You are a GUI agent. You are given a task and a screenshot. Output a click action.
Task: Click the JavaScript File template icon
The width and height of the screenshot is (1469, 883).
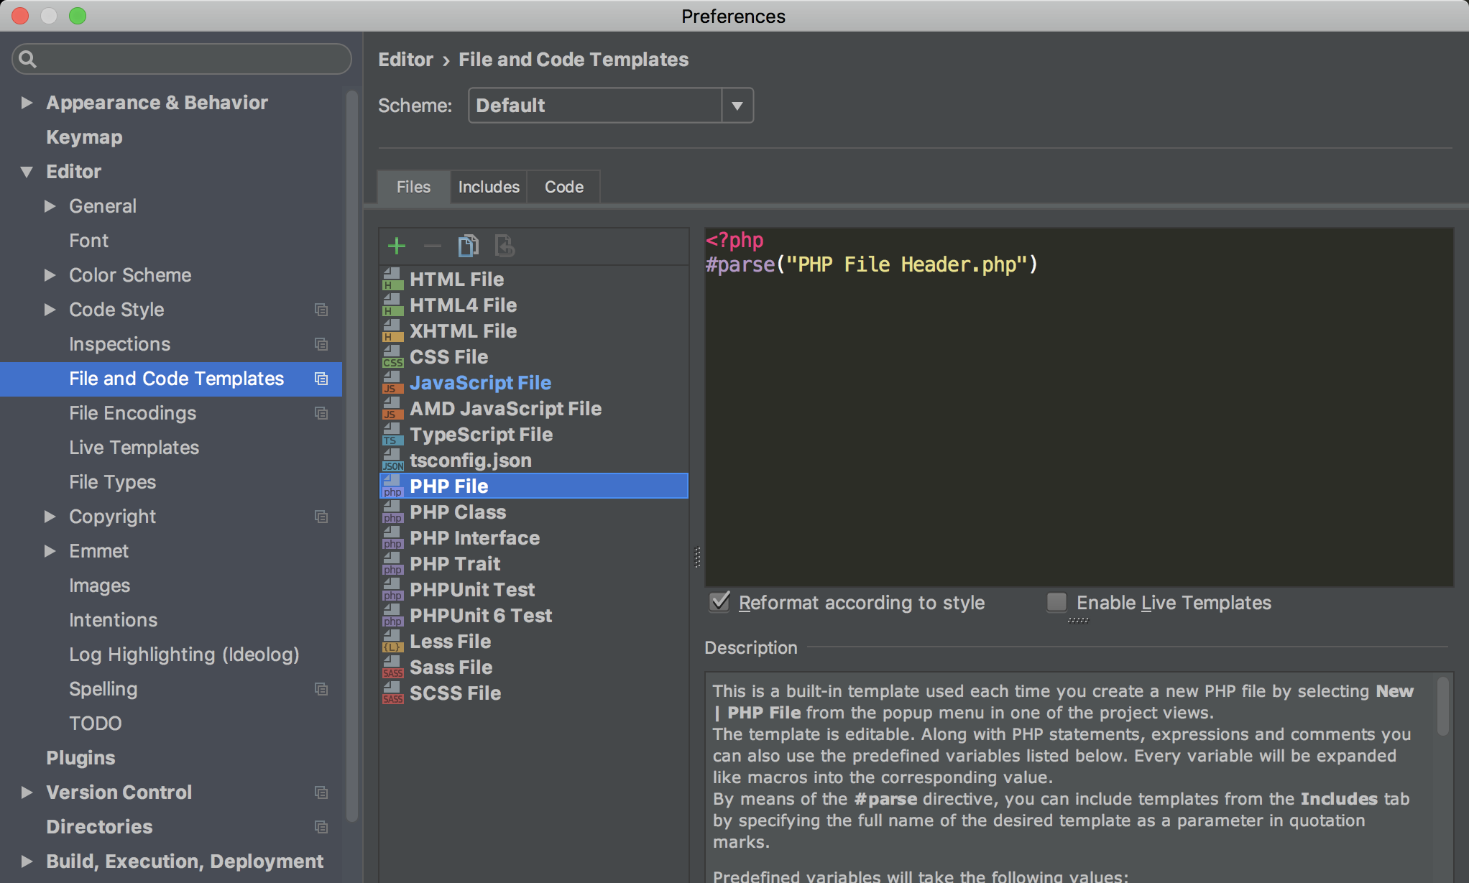pyautogui.click(x=392, y=383)
